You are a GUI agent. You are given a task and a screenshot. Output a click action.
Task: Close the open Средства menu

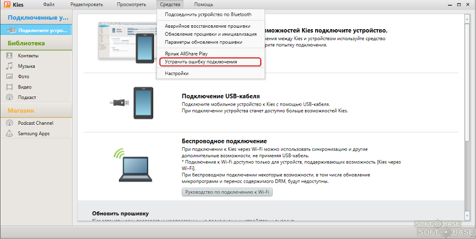click(x=170, y=5)
